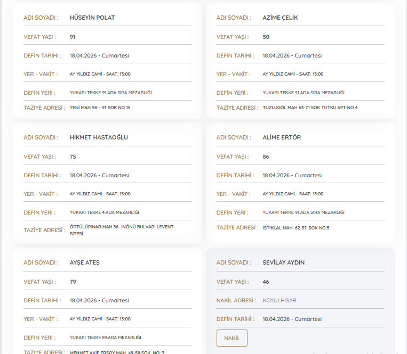
Task: Select age value 46 in Sevilay Aydın's card
Action: (x=266, y=282)
